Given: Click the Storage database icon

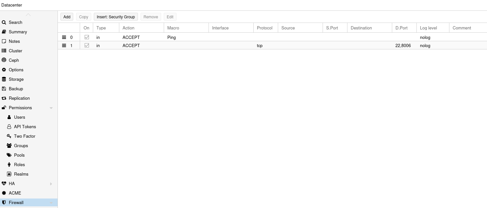Looking at the screenshot, I should (x=4, y=79).
